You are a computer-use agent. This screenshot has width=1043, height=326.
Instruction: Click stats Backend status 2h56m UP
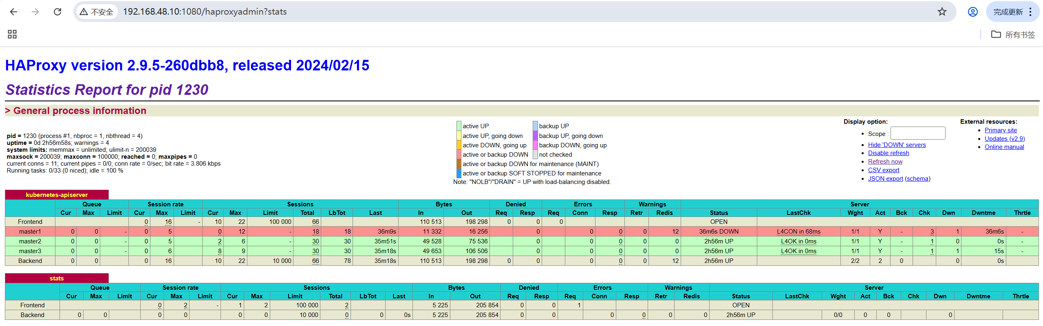click(x=741, y=315)
